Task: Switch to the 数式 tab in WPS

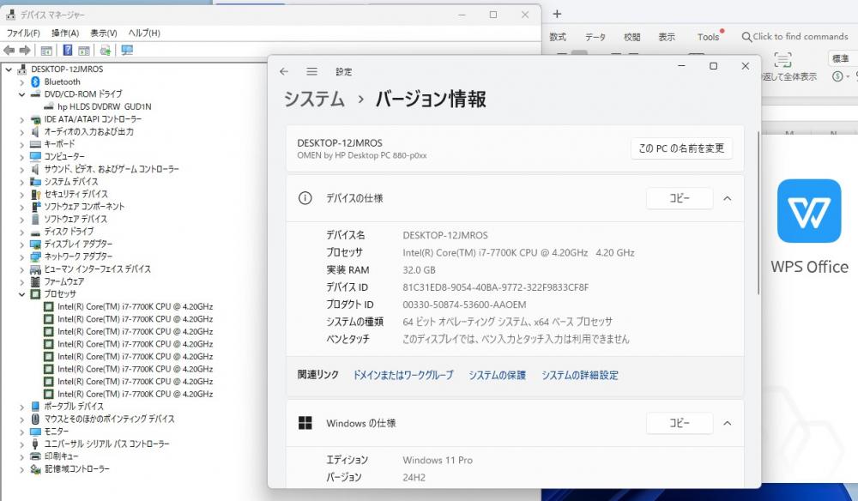Action: 558,37
